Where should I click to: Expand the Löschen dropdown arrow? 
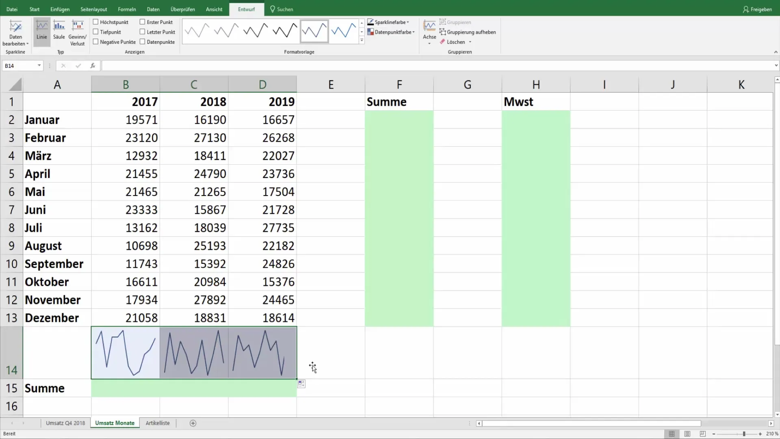(470, 42)
